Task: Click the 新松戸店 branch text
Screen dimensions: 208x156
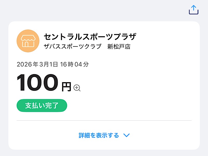Action: 119,47
